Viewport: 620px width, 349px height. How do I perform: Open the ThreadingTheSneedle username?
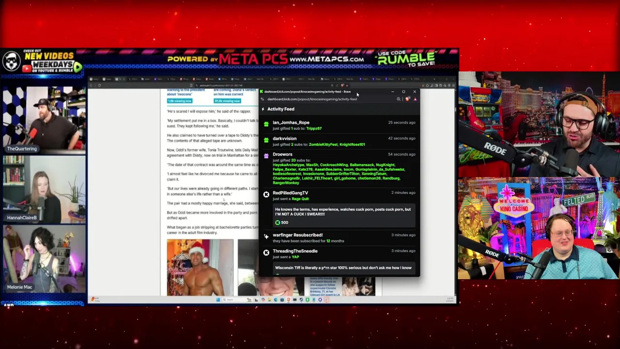(x=295, y=251)
